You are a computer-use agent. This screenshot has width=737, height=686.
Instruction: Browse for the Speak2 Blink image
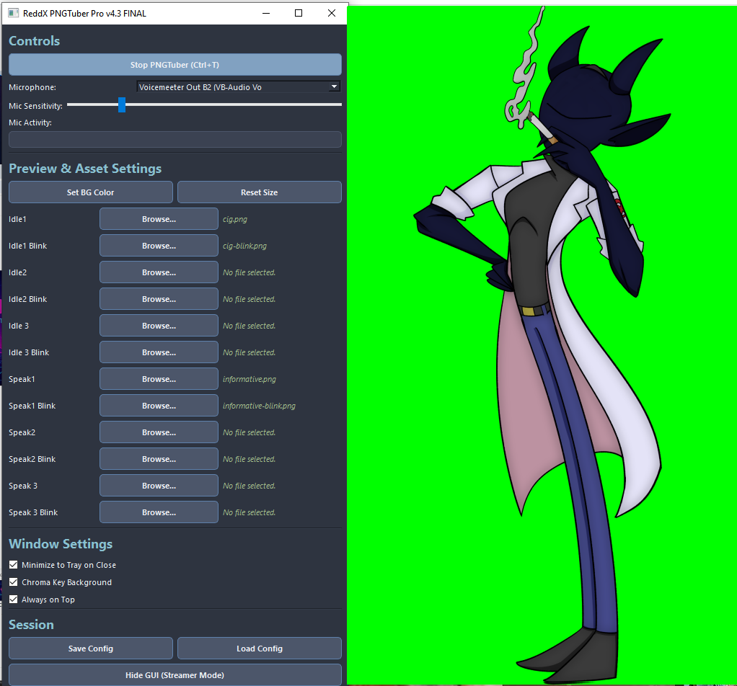pyautogui.click(x=159, y=459)
